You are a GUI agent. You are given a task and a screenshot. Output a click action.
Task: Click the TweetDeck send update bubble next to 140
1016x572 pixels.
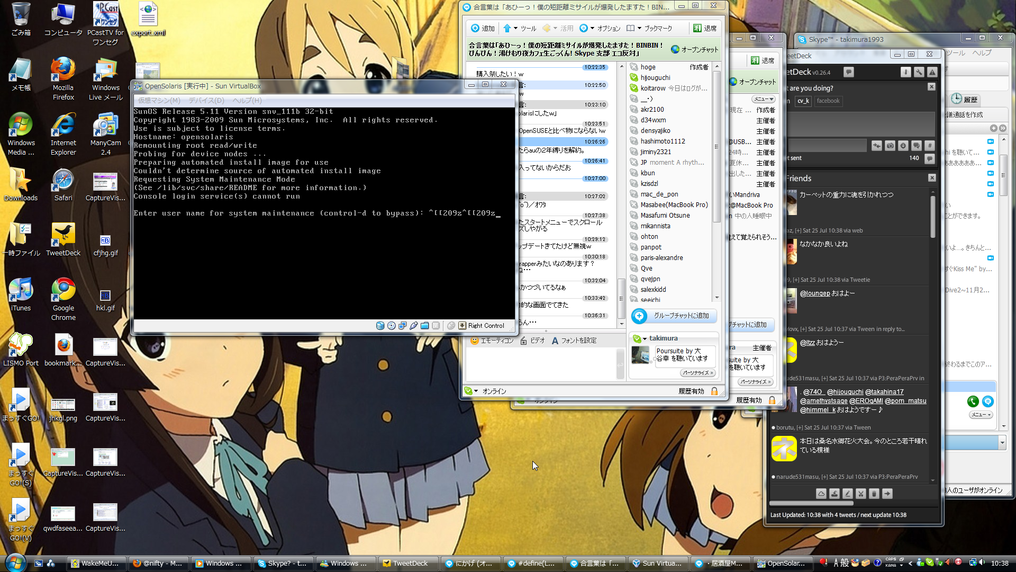click(x=930, y=158)
